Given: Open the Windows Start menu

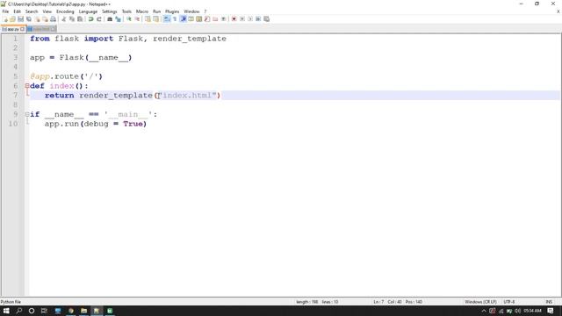Looking at the screenshot, I should pos(6,311).
